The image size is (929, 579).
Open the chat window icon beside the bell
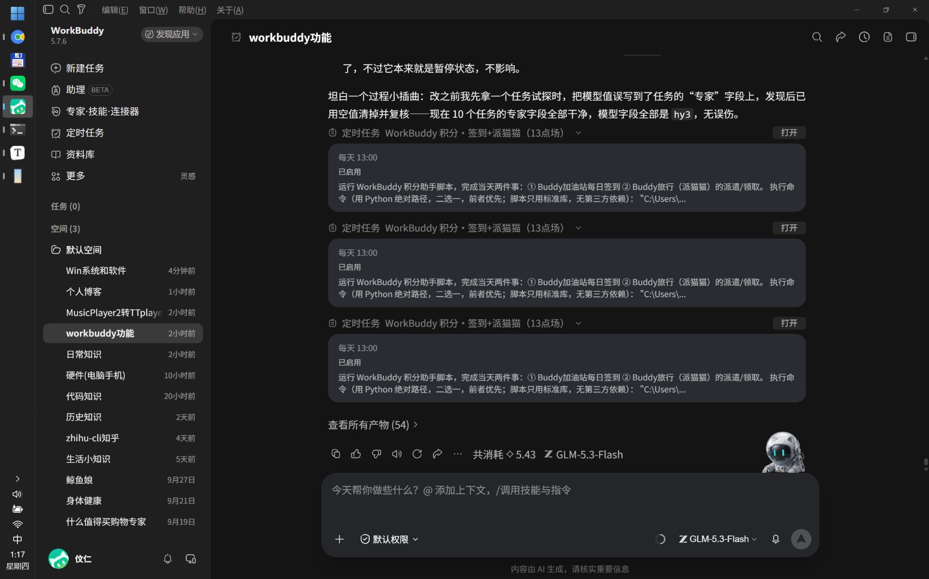point(191,559)
